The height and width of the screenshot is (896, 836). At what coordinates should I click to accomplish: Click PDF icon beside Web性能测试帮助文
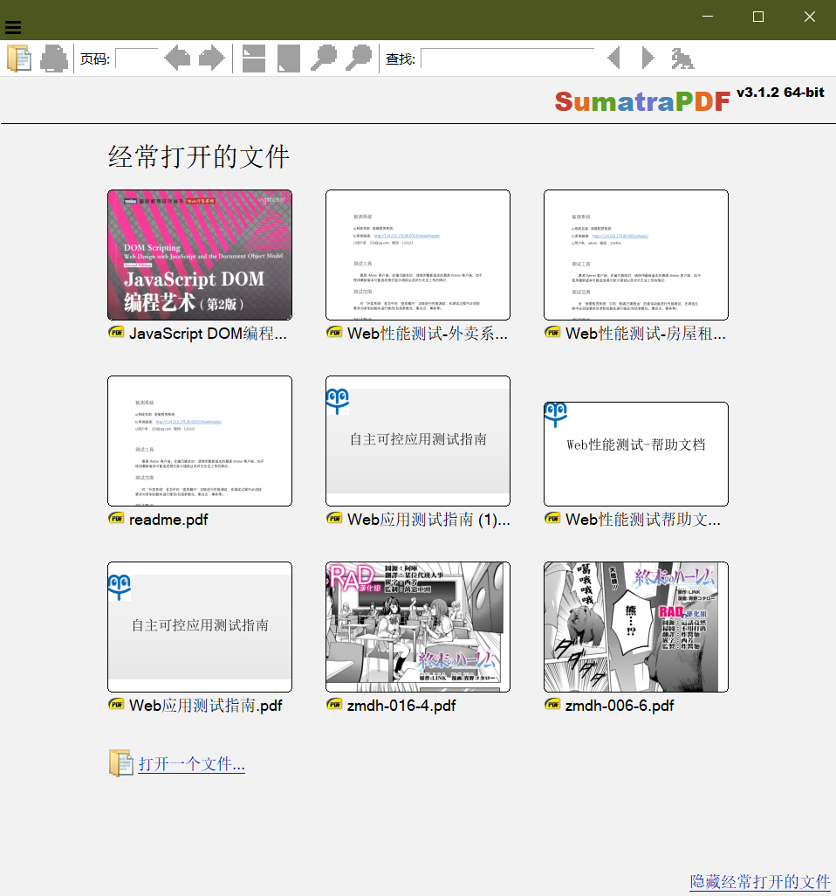pos(552,518)
